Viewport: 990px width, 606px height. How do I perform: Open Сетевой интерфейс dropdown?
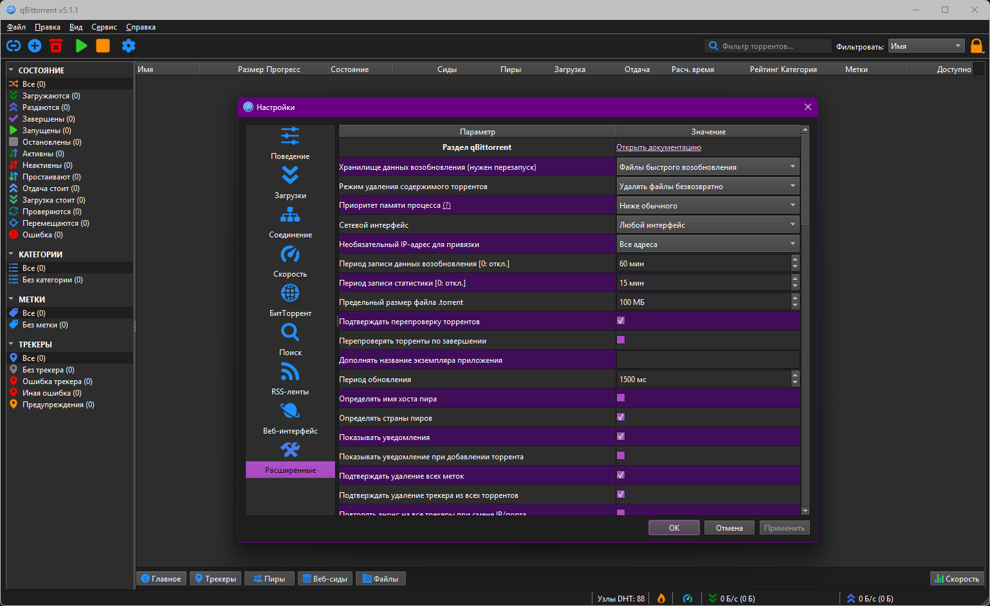pyautogui.click(x=708, y=225)
